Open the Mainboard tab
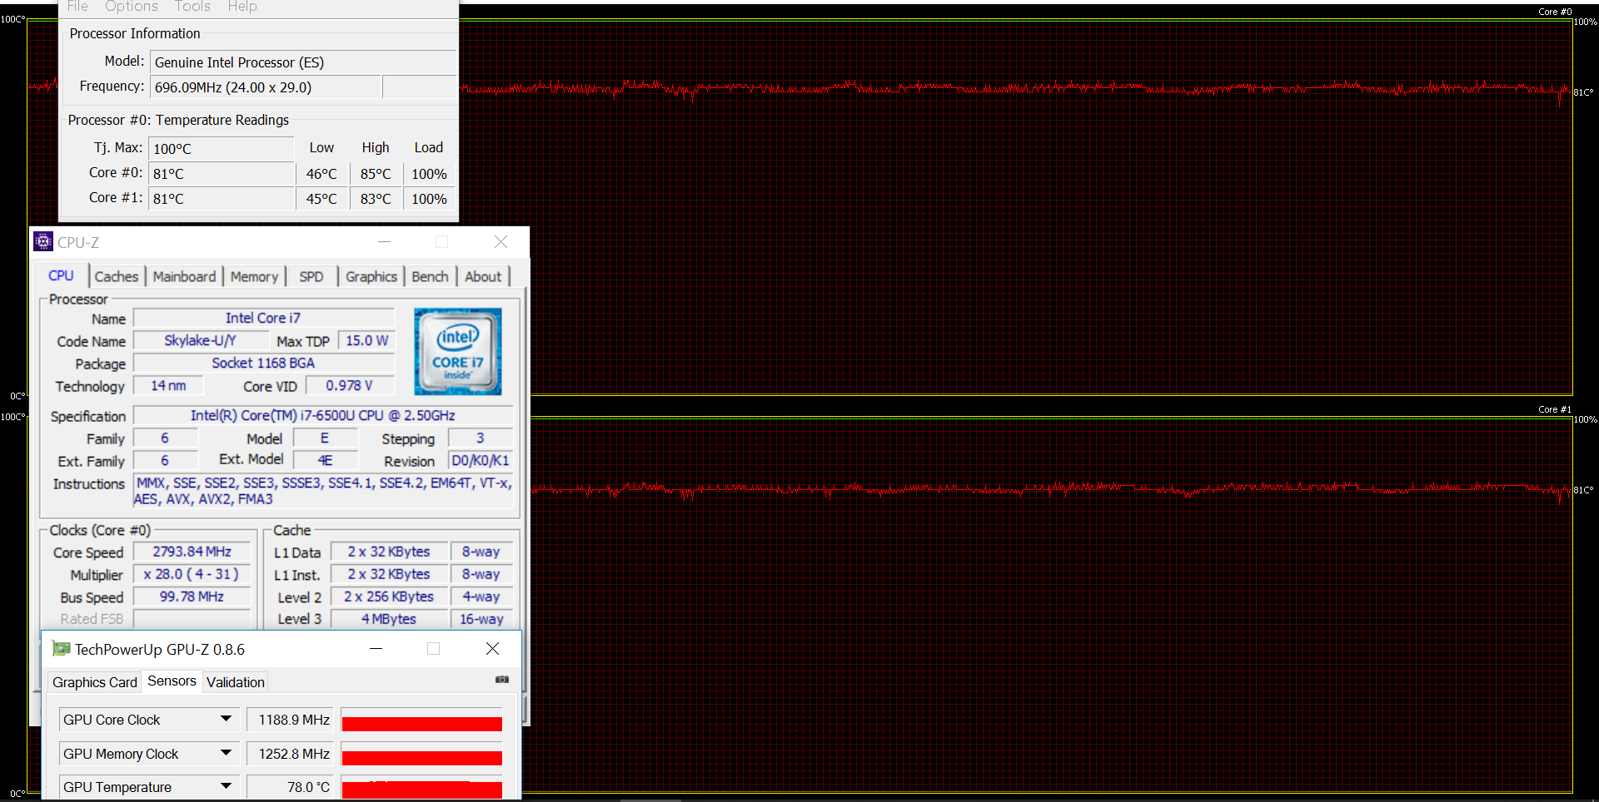The width and height of the screenshot is (1599, 802). coord(184,277)
